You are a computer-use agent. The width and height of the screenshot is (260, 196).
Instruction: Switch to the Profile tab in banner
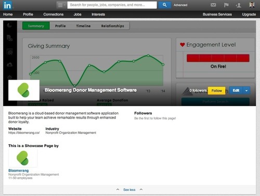(x=60, y=26)
